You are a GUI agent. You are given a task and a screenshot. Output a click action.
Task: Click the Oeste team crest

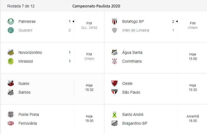click(115, 84)
